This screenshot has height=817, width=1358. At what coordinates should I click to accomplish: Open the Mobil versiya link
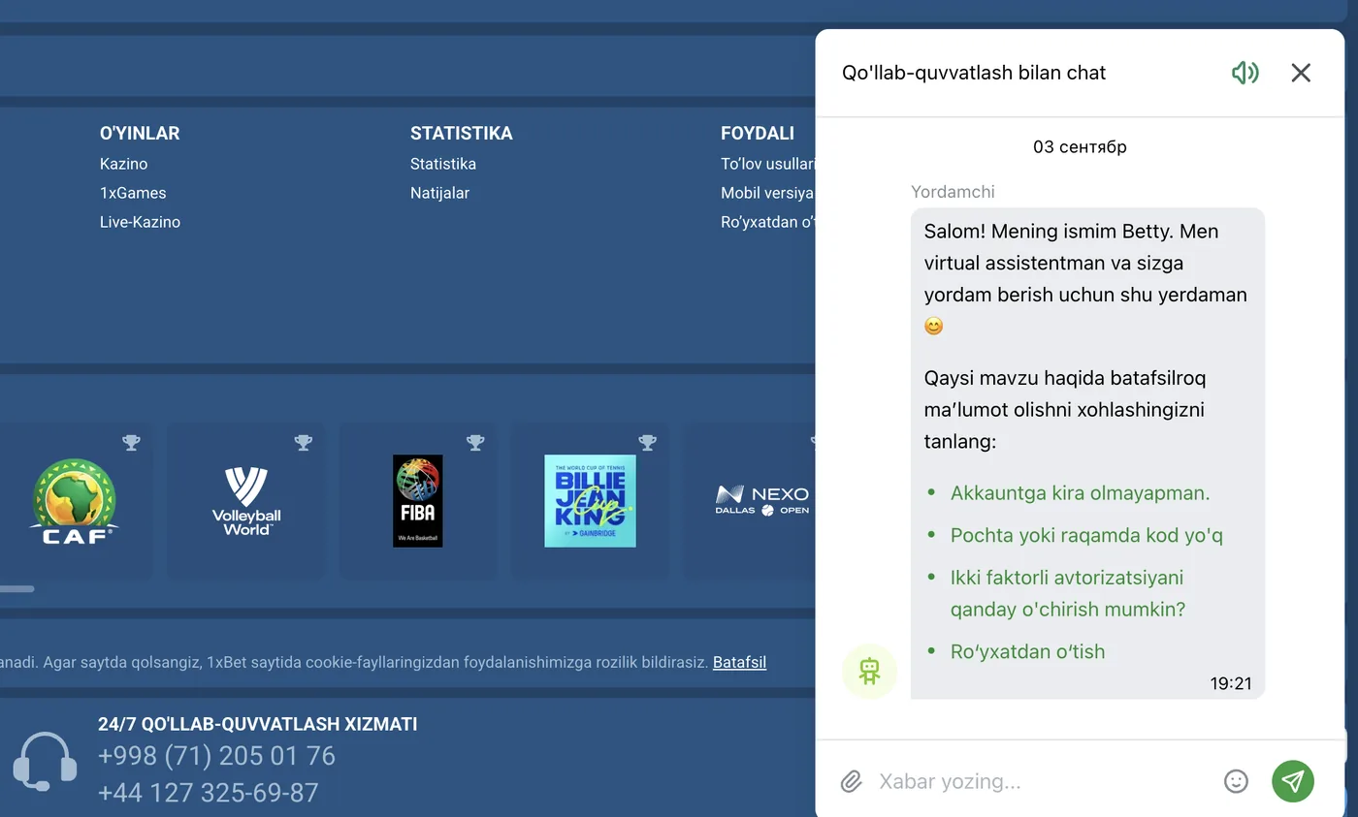767,193
